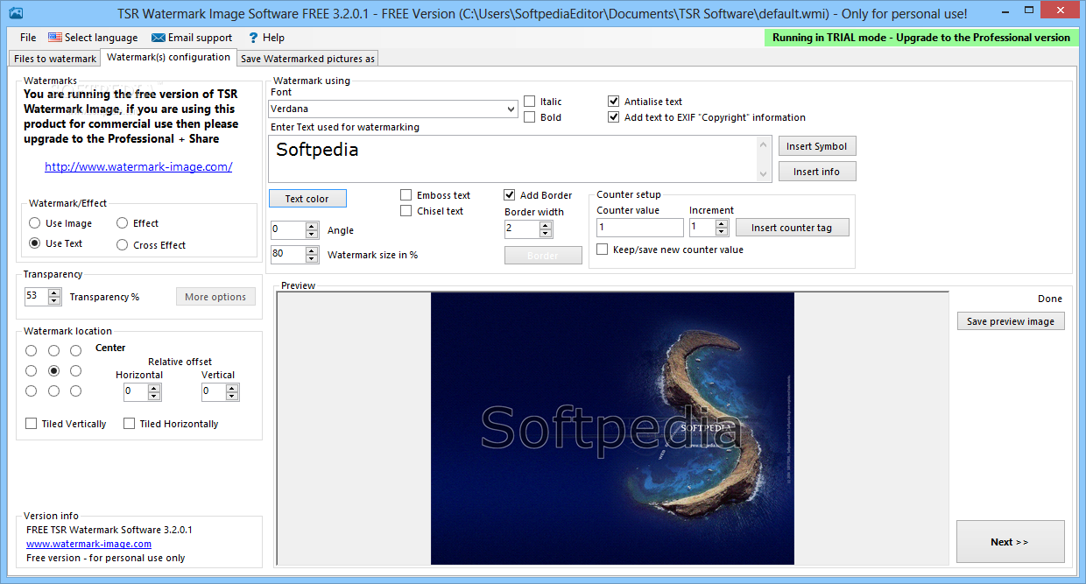Select the Cross Effect radio option
Viewport: 1086px width, 584px height.
(x=122, y=245)
